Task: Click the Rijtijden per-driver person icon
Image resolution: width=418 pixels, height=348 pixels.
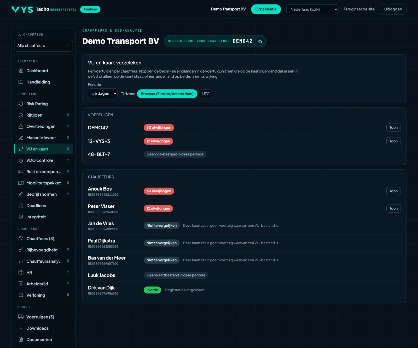Action: coord(68,115)
